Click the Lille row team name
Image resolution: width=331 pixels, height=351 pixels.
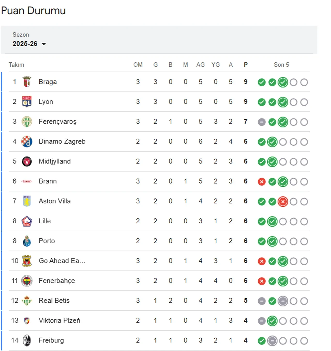[45, 221]
